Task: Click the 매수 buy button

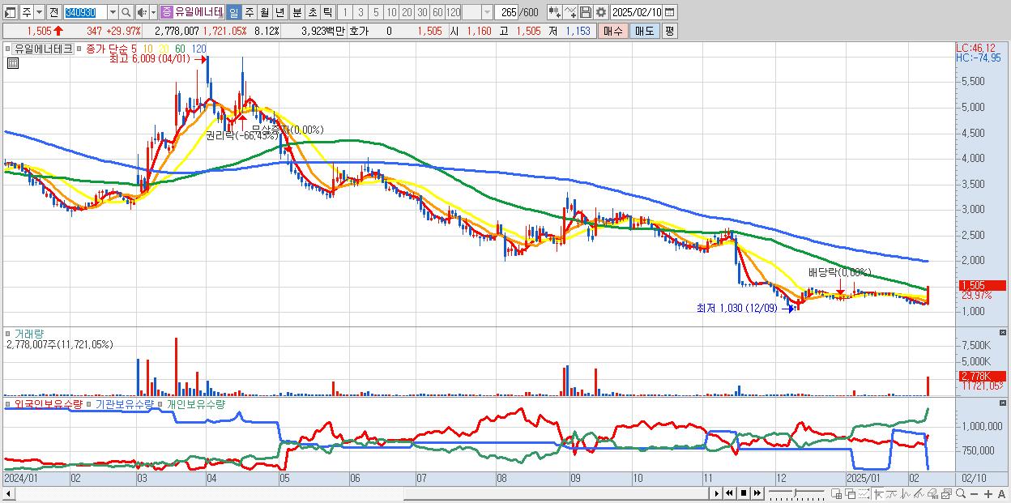Action: point(613,31)
